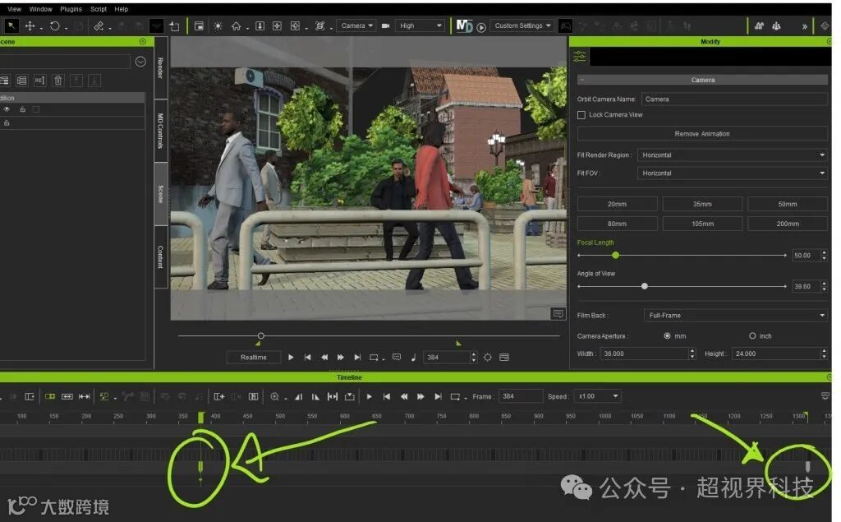The height and width of the screenshot is (522, 841).
Task: Select the arrow Select tool in toolbar
Action: pos(12,26)
